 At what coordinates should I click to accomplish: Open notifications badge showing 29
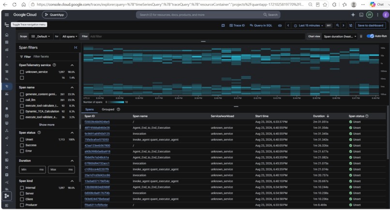coord(369,14)
